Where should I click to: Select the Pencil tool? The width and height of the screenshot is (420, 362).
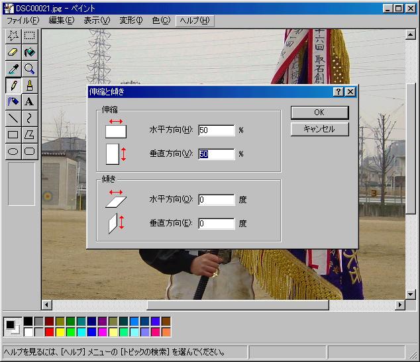pos(13,85)
